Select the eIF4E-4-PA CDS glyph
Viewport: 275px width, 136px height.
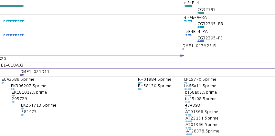click(x=188, y=35)
